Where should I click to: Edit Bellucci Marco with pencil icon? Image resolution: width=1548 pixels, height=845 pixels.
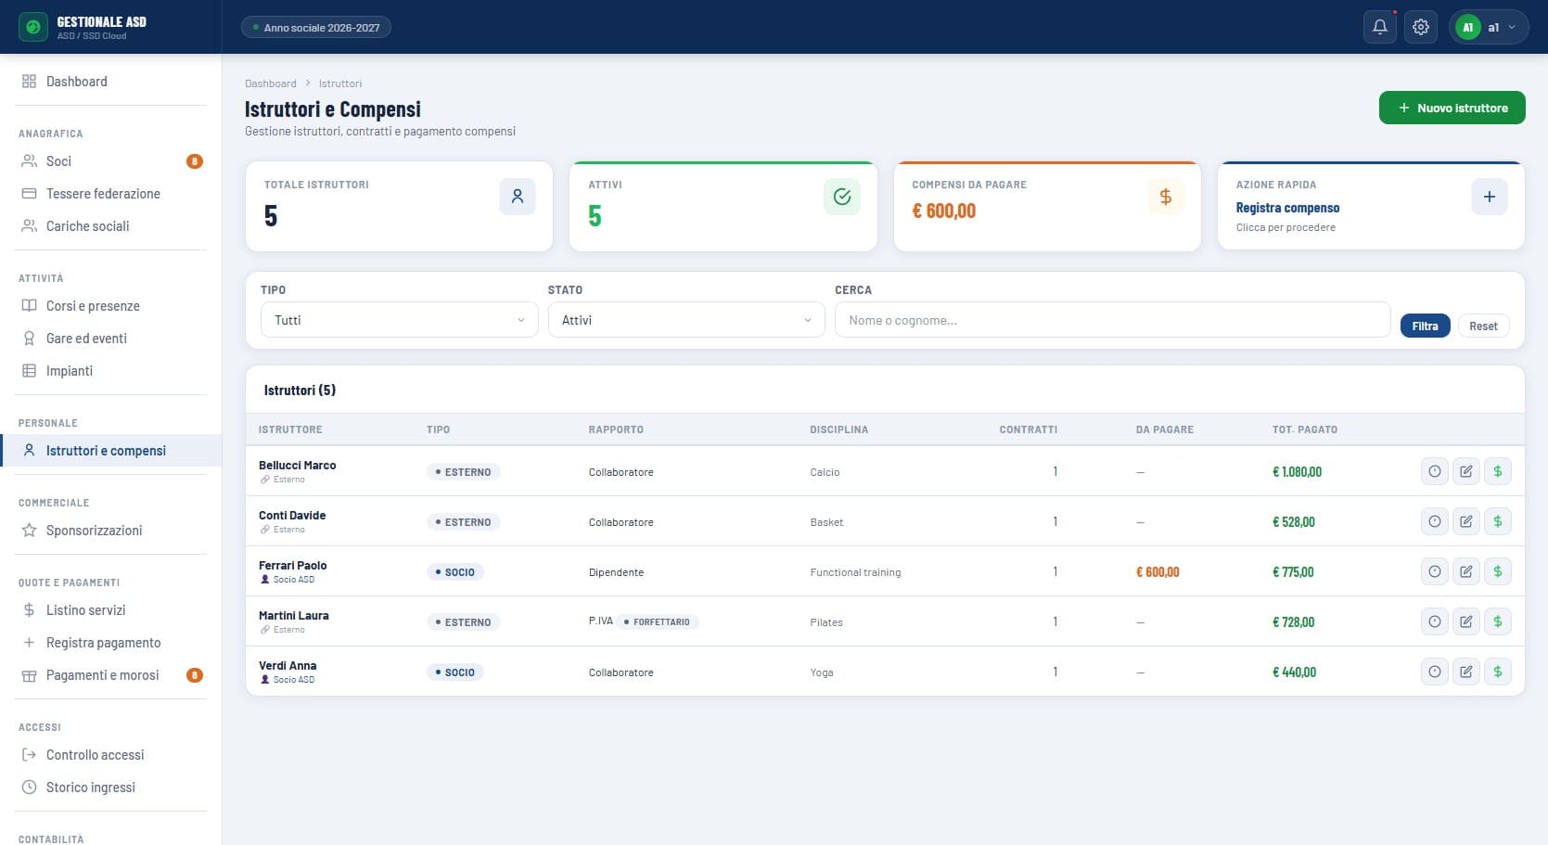click(x=1465, y=471)
